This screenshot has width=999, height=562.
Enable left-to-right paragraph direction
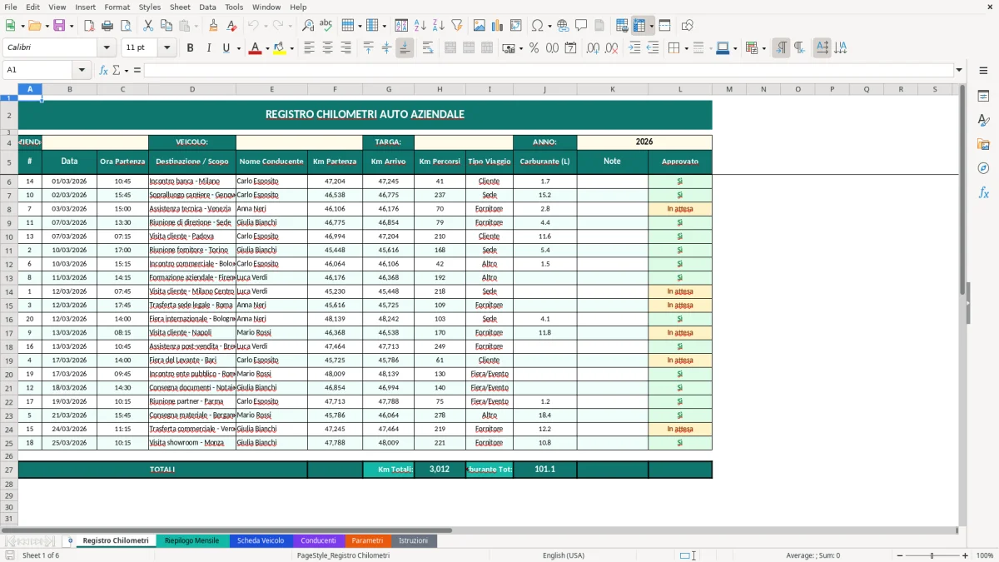[781, 48]
